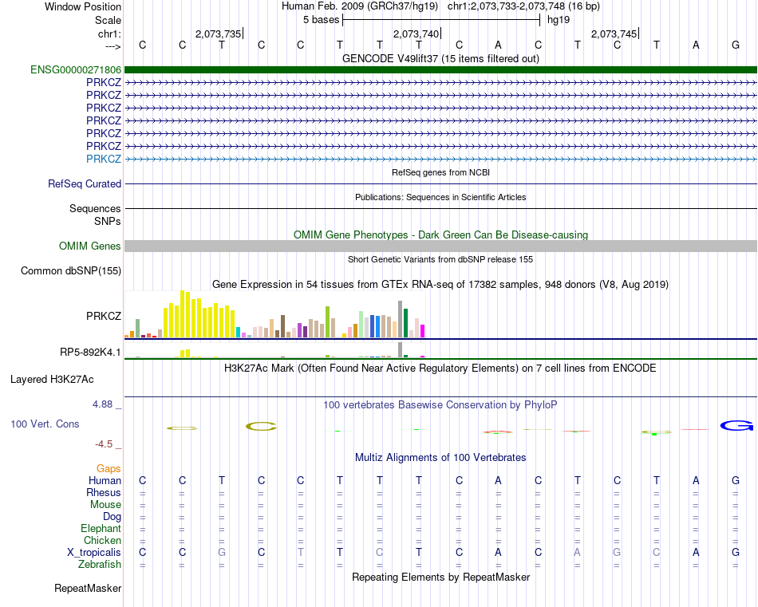Screen dimensions: 758x607
Task: Open the Publications sequences track title
Action: 440,197
